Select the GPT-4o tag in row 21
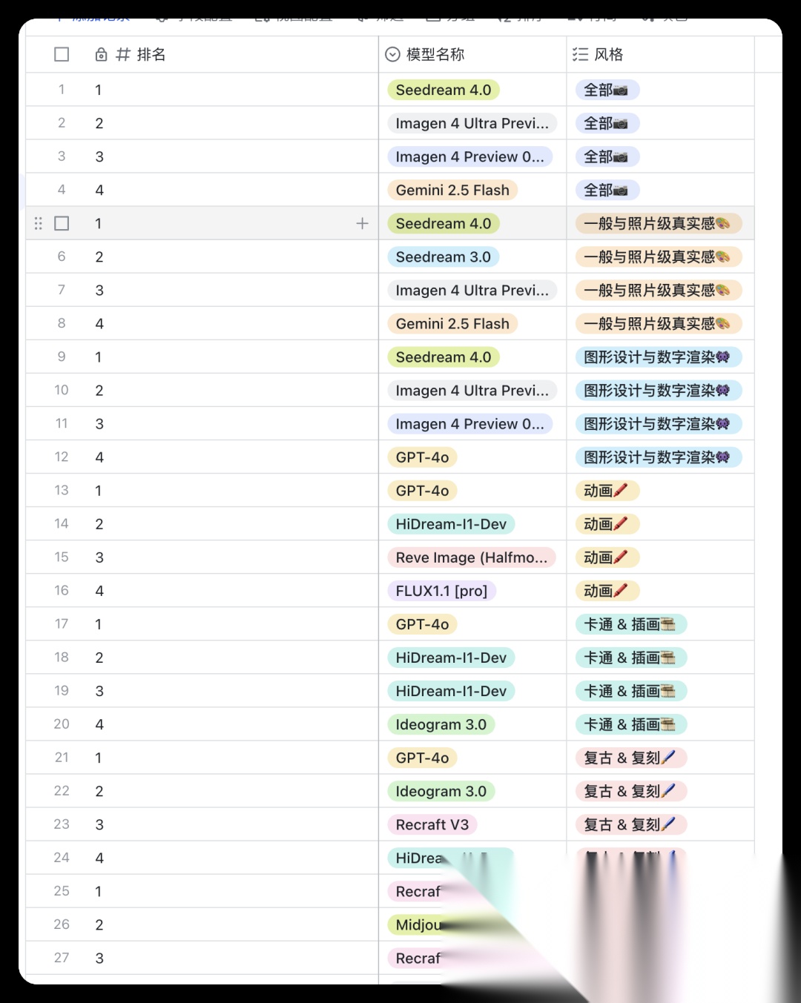This screenshot has height=1003, width=801. point(422,757)
